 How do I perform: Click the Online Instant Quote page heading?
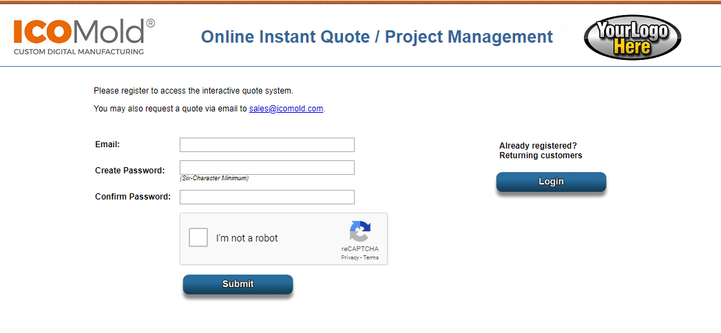(377, 36)
